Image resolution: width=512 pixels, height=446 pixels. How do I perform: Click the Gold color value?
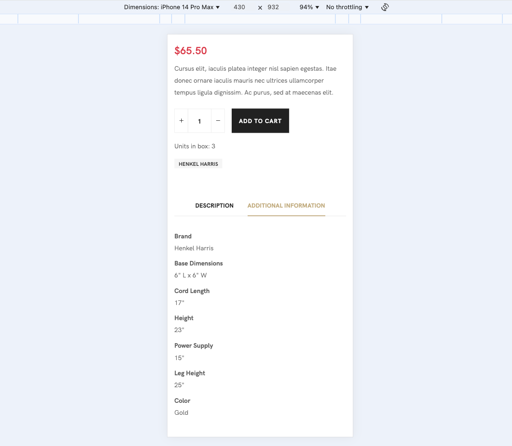pos(181,413)
